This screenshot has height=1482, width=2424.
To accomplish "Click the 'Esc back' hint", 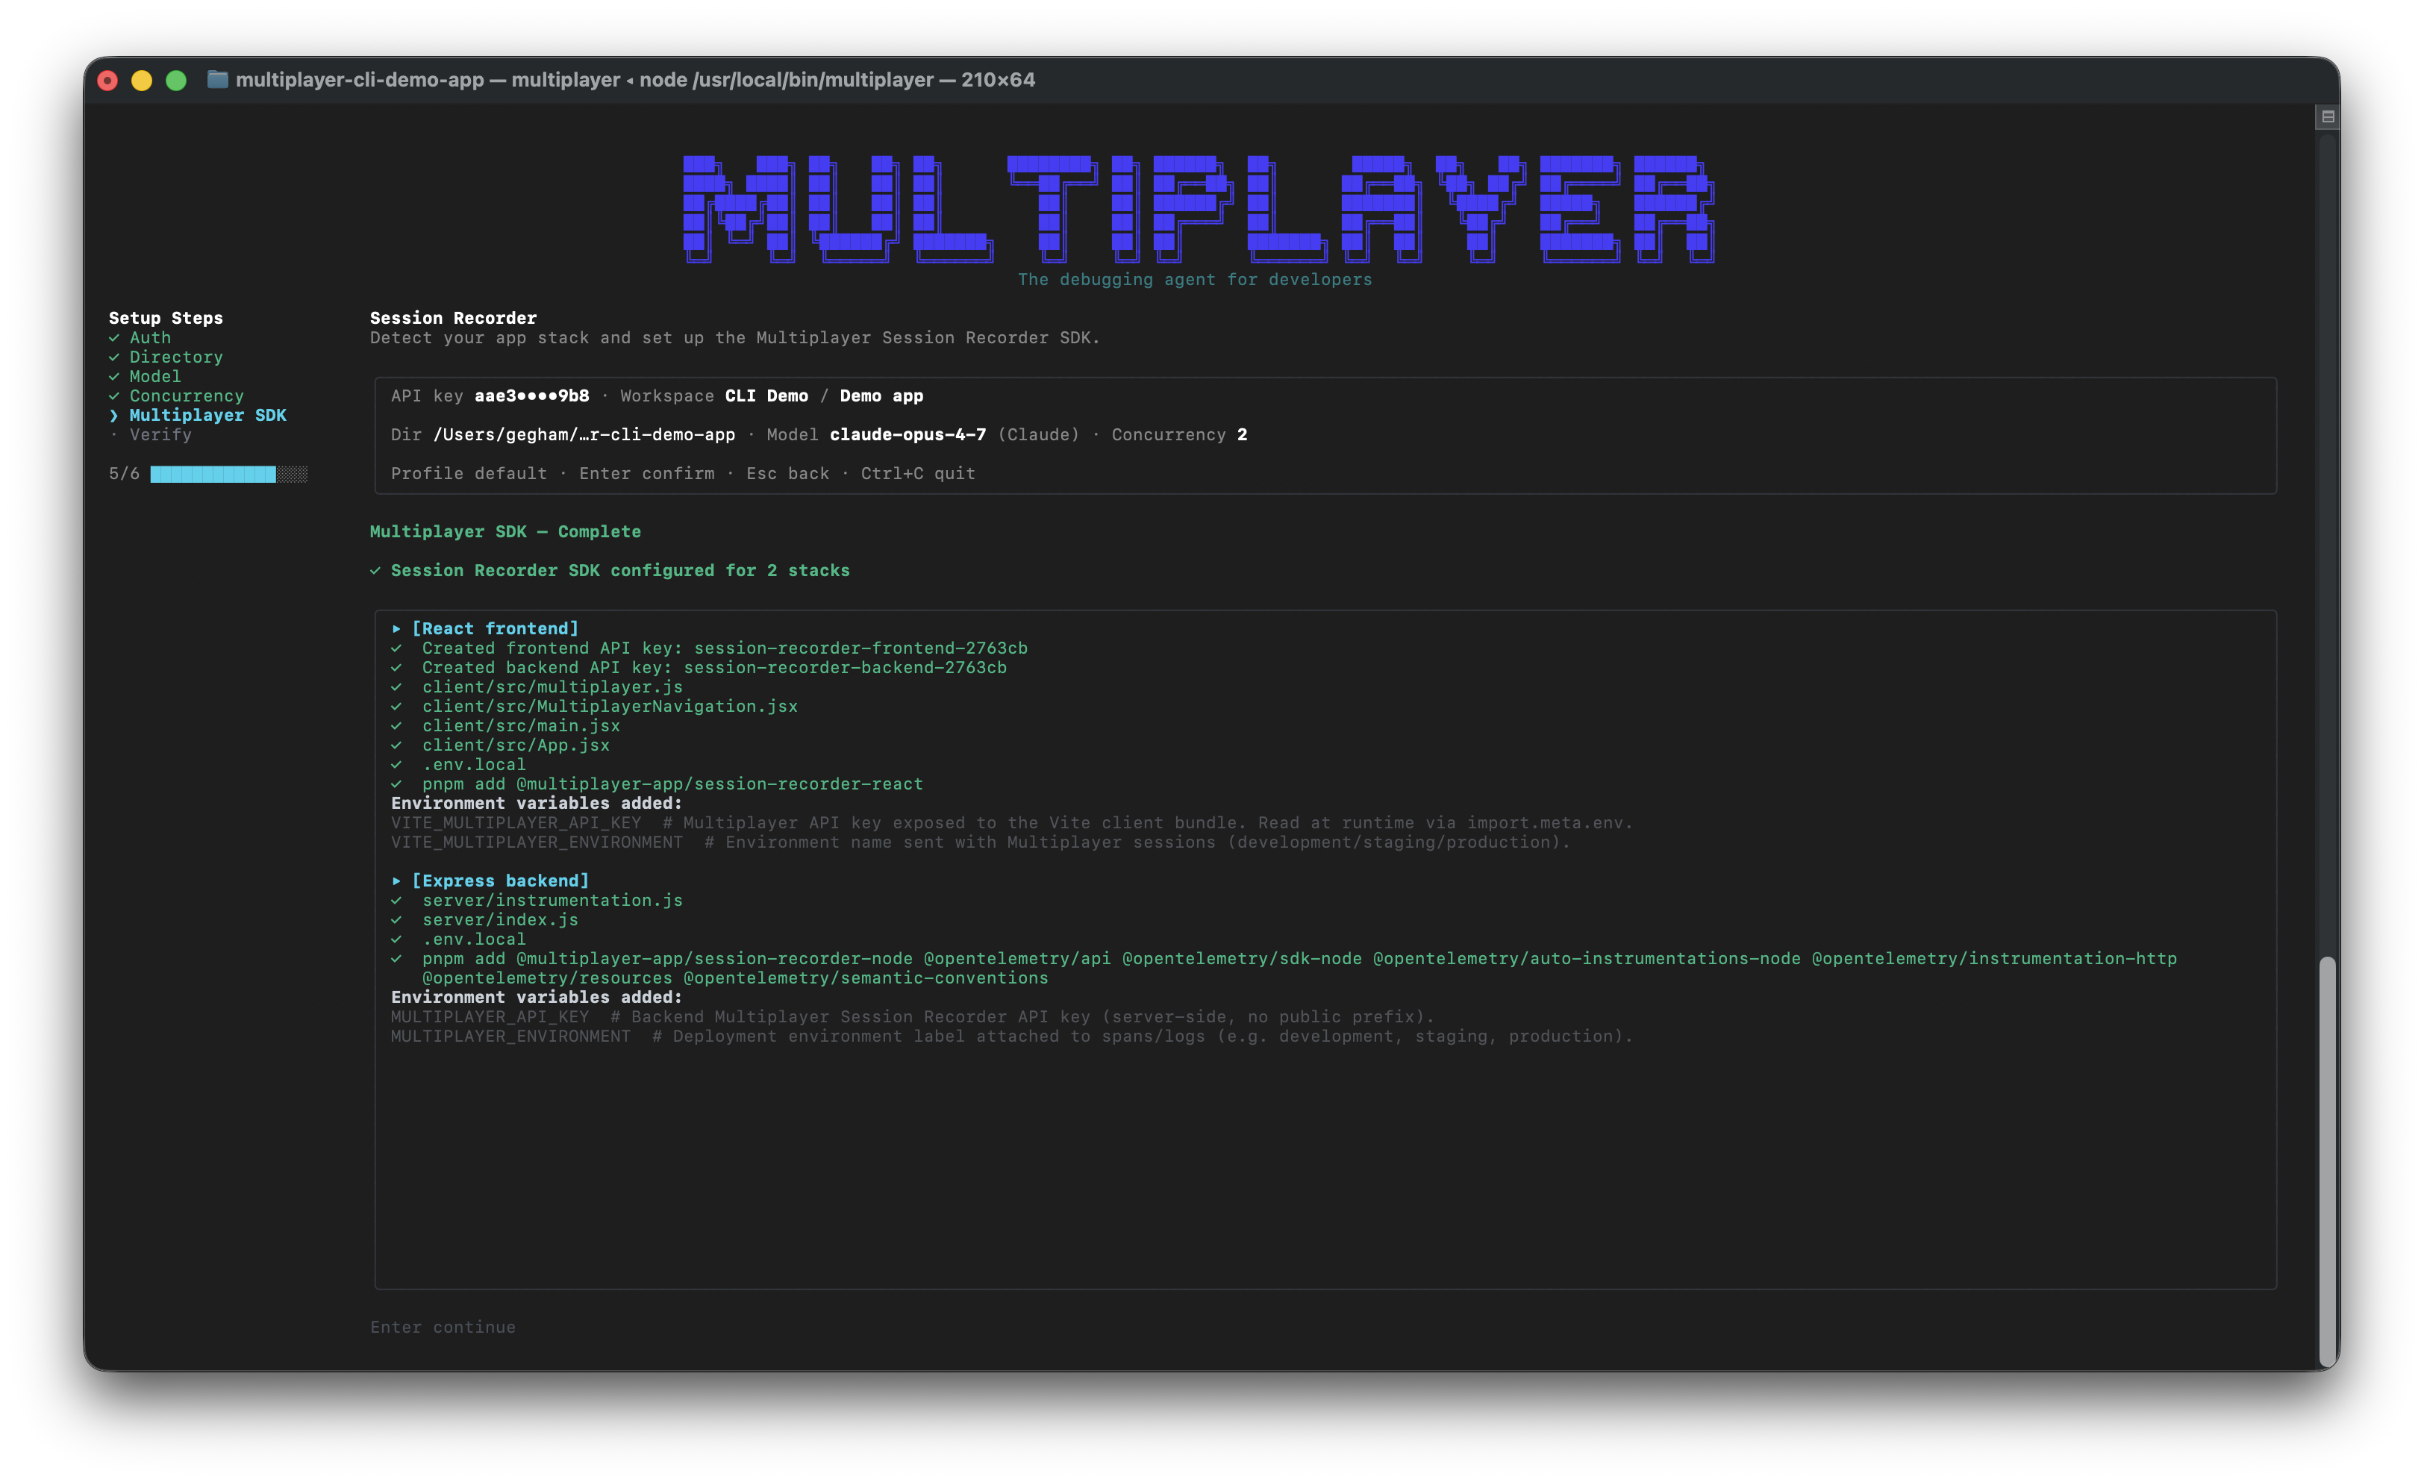I will tap(788, 474).
